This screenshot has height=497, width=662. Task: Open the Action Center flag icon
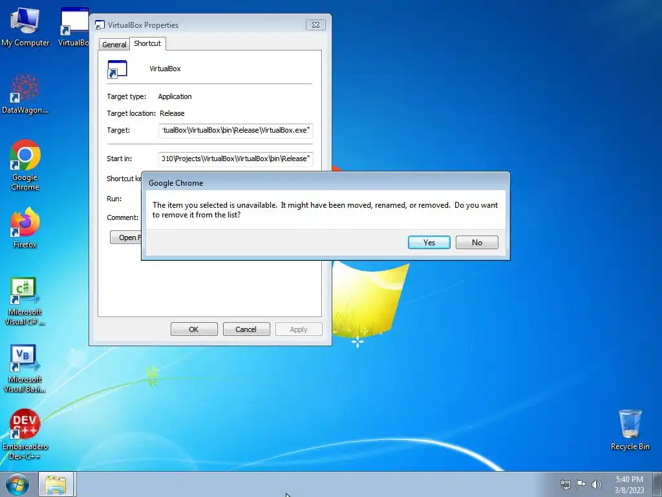581,484
